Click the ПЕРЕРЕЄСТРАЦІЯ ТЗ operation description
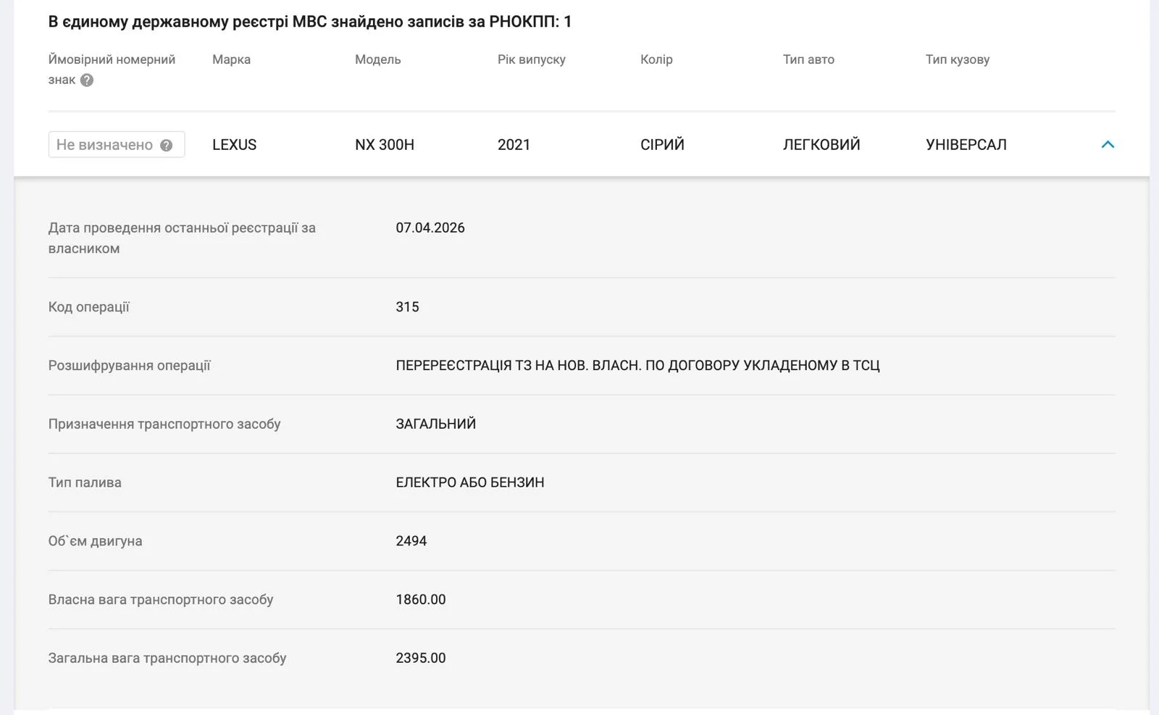1159x715 pixels. (x=637, y=366)
